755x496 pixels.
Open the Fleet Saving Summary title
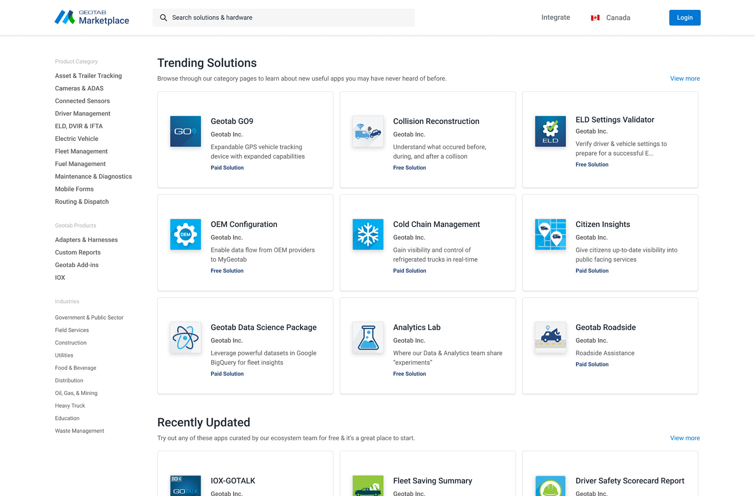[x=432, y=481]
